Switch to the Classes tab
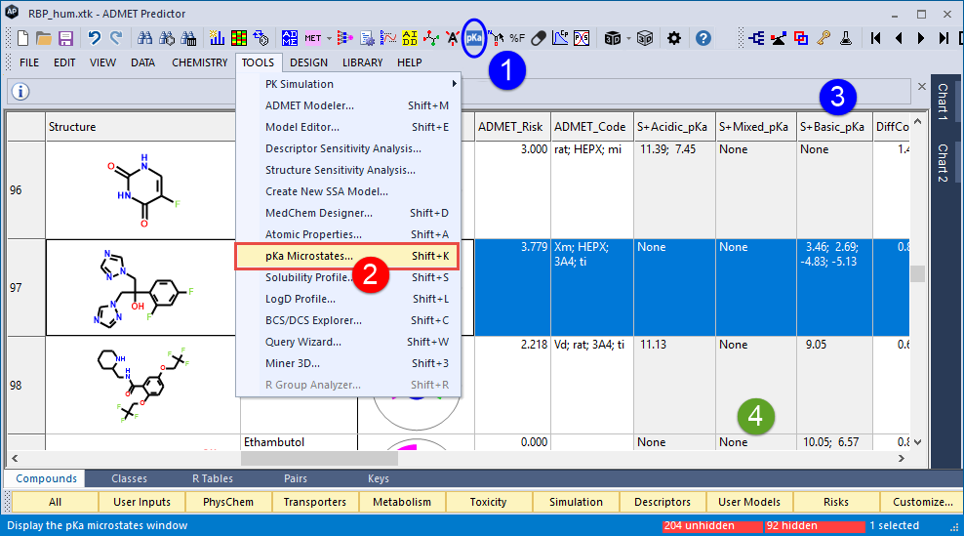Viewport: 964px width, 536px height. pos(129,478)
